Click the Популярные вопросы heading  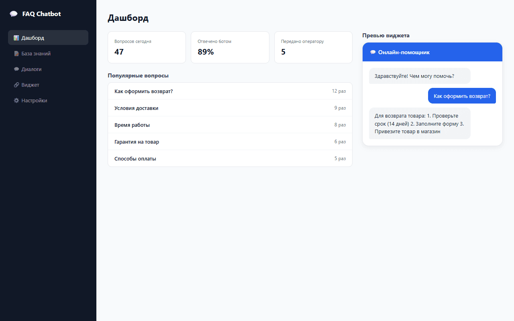[x=138, y=75]
